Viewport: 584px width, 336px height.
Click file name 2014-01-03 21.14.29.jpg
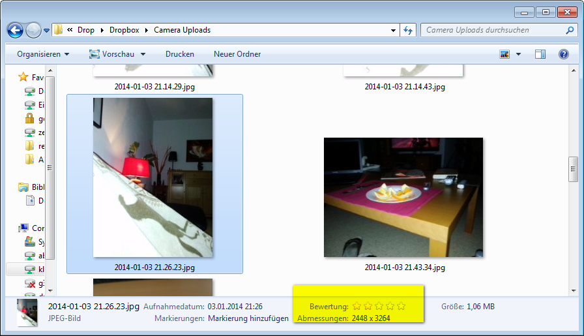click(x=154, y=87)
